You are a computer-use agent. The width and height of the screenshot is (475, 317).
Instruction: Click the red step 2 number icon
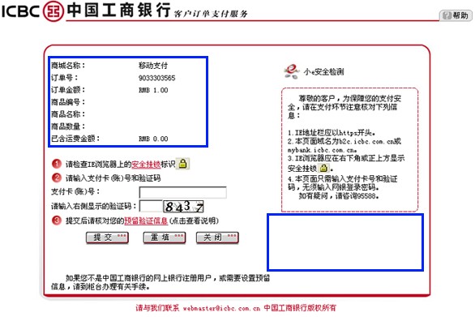coord(57,178)
